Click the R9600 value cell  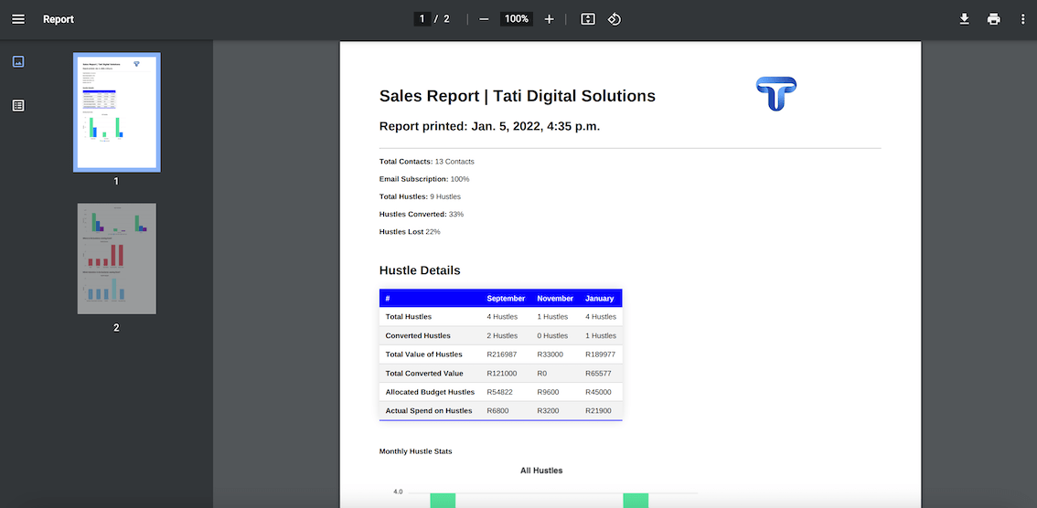549,392
